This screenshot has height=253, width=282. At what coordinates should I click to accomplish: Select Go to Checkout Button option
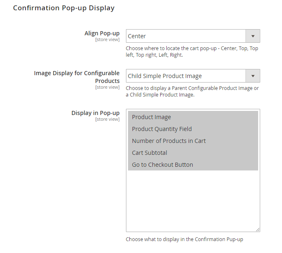coord(162,165)
